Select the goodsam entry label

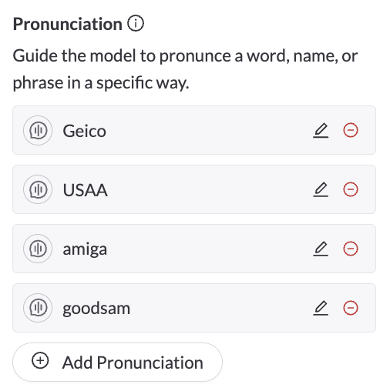coord(96,309)
